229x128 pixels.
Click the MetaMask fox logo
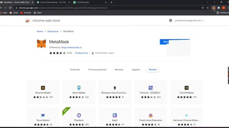pyautogui.click(x=42, y=43)
